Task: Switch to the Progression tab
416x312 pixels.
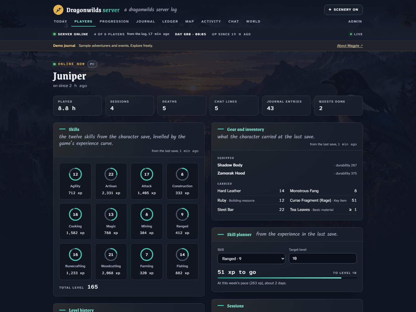Action: (114, 21)
